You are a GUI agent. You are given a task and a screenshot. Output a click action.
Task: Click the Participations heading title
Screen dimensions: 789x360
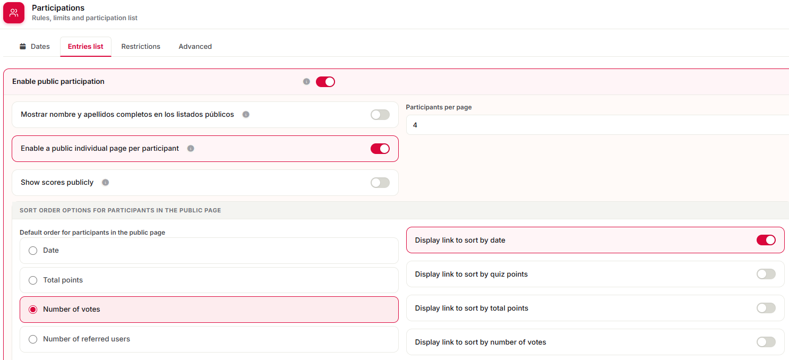58,8
